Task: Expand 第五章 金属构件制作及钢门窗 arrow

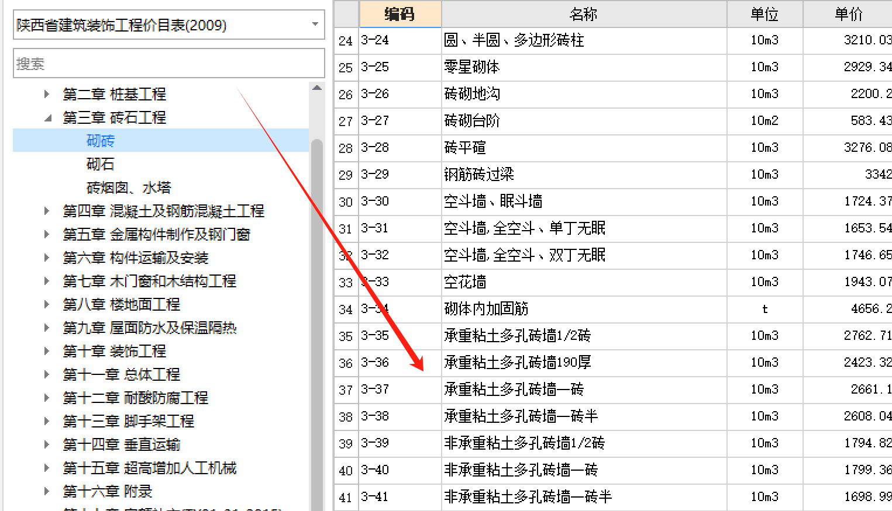Action: (46, 234)
